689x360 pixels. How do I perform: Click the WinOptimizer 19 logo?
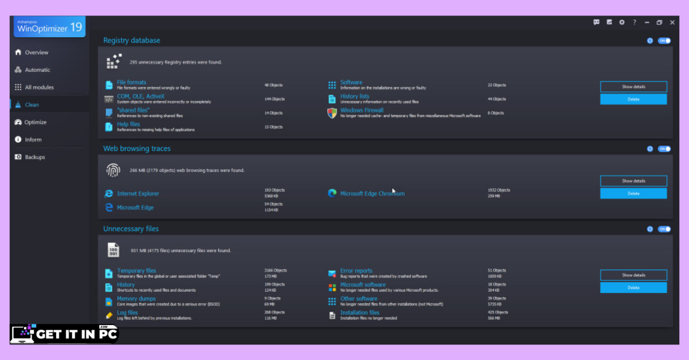tap(49, 26)
